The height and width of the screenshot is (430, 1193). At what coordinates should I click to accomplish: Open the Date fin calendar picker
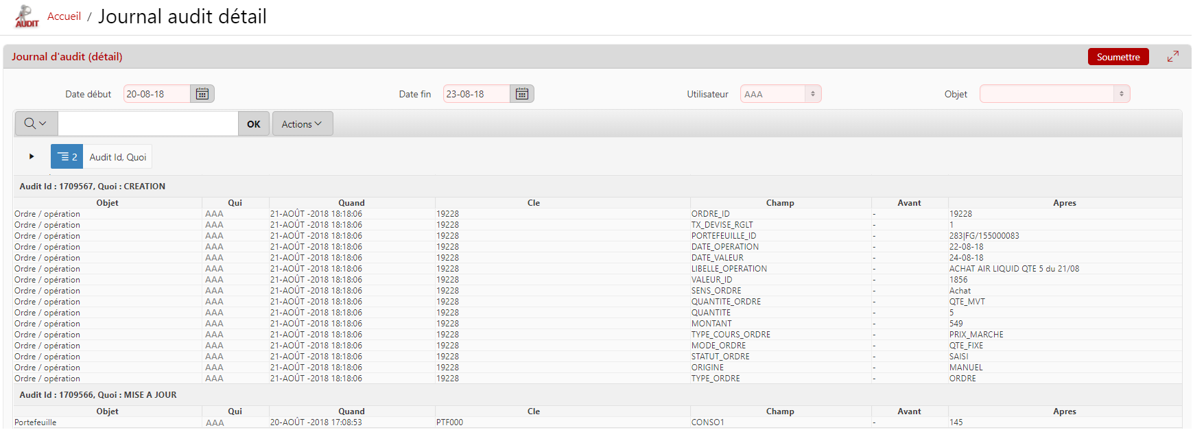coord(522,94)
